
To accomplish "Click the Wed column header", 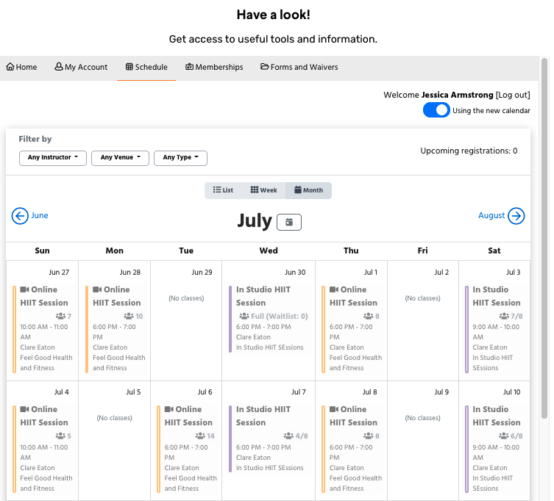I will (269, 250).
